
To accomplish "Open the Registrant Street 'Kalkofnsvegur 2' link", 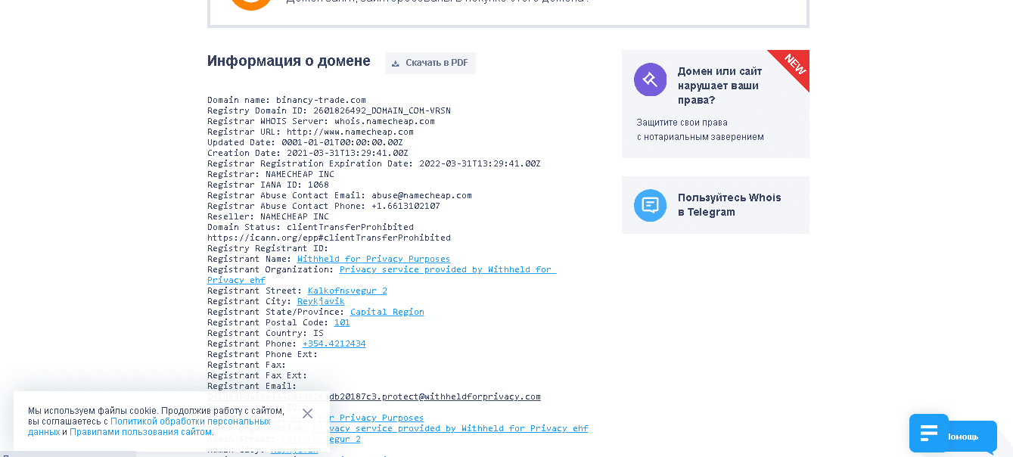I will click(x=347, y=291).
